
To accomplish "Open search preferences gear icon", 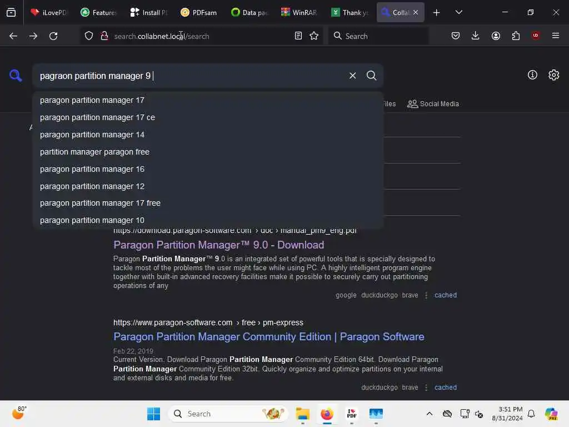I will 554,75.
